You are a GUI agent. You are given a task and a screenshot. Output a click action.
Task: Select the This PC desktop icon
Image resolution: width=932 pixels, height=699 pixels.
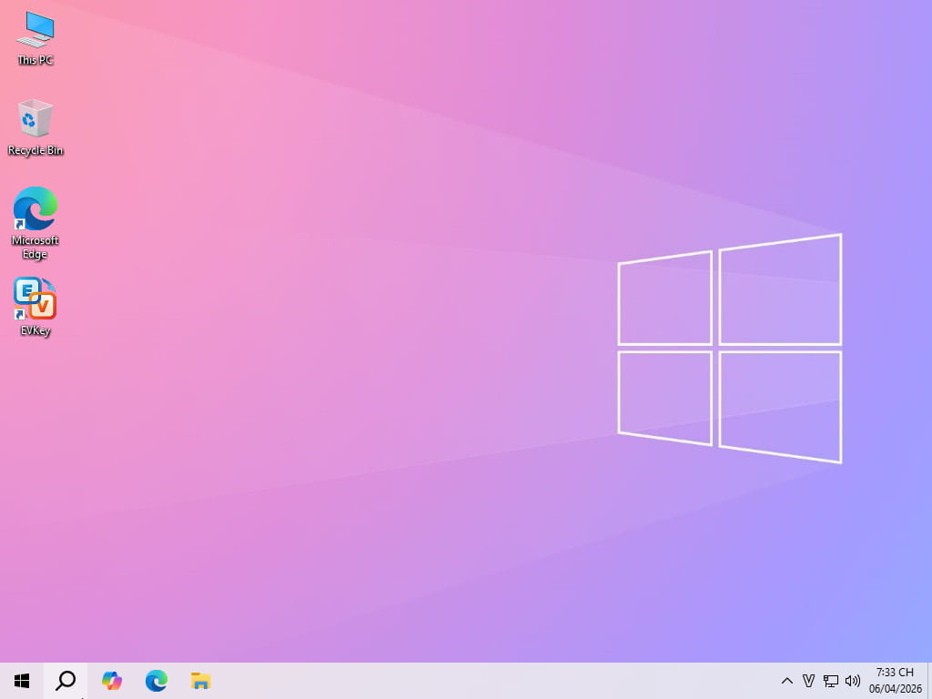click(x=35, y=38)
